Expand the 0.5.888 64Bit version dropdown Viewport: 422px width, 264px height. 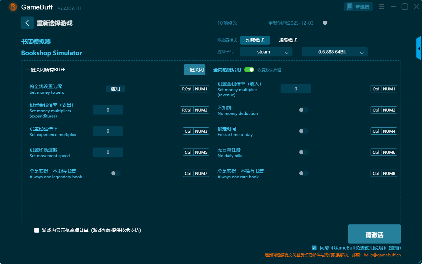334,52
